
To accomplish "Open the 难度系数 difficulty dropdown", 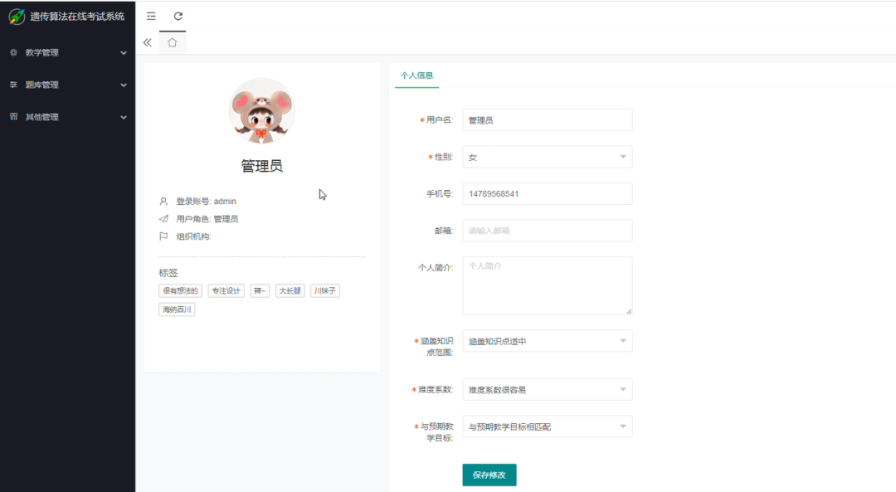I will 547,389.
